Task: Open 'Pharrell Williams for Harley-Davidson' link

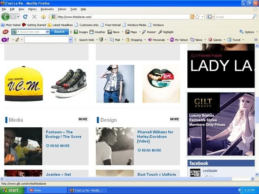Action: point(155,137)
